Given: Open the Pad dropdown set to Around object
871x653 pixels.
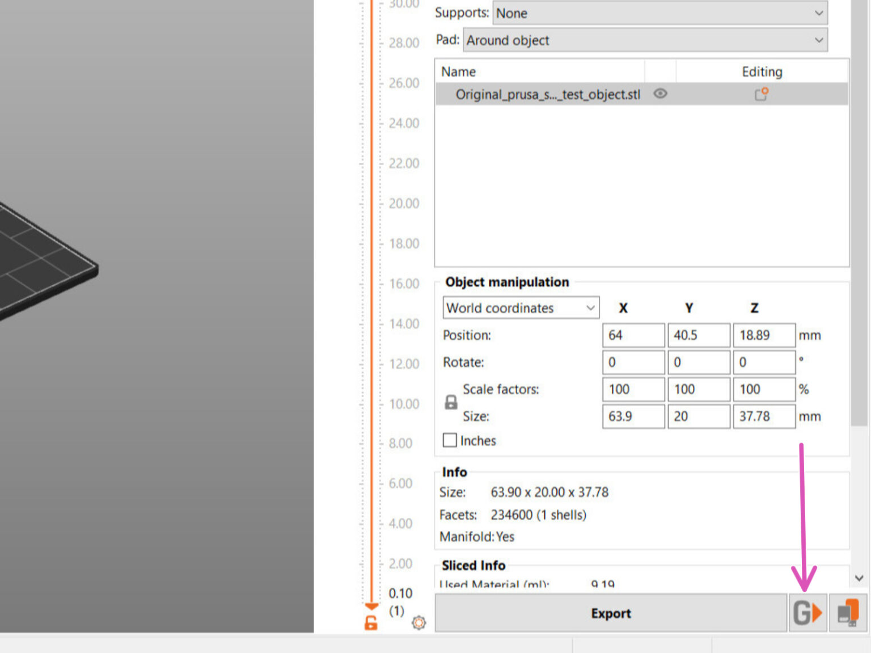Looking at the screenshot, I should (645, 40).
